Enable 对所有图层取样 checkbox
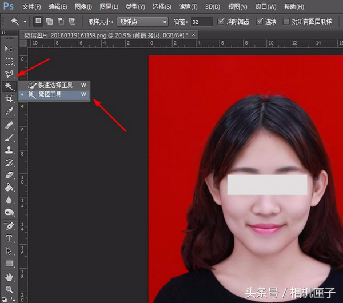 point(286,22)
